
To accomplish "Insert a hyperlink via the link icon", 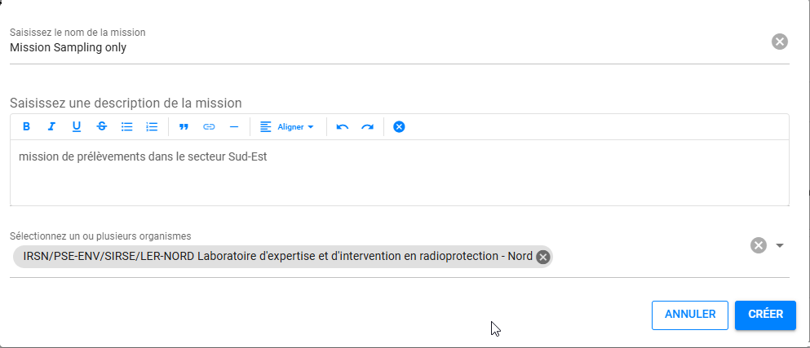I will pyautogui.click(x=209, y=127).
